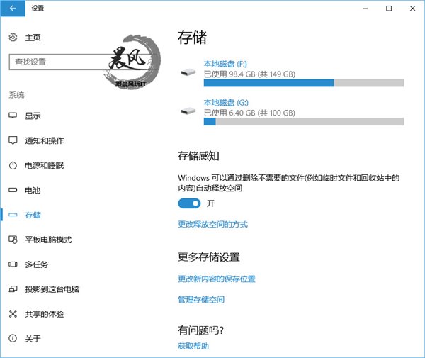
Task: Click 管理存储空间 link
Action: click(201, 299)
